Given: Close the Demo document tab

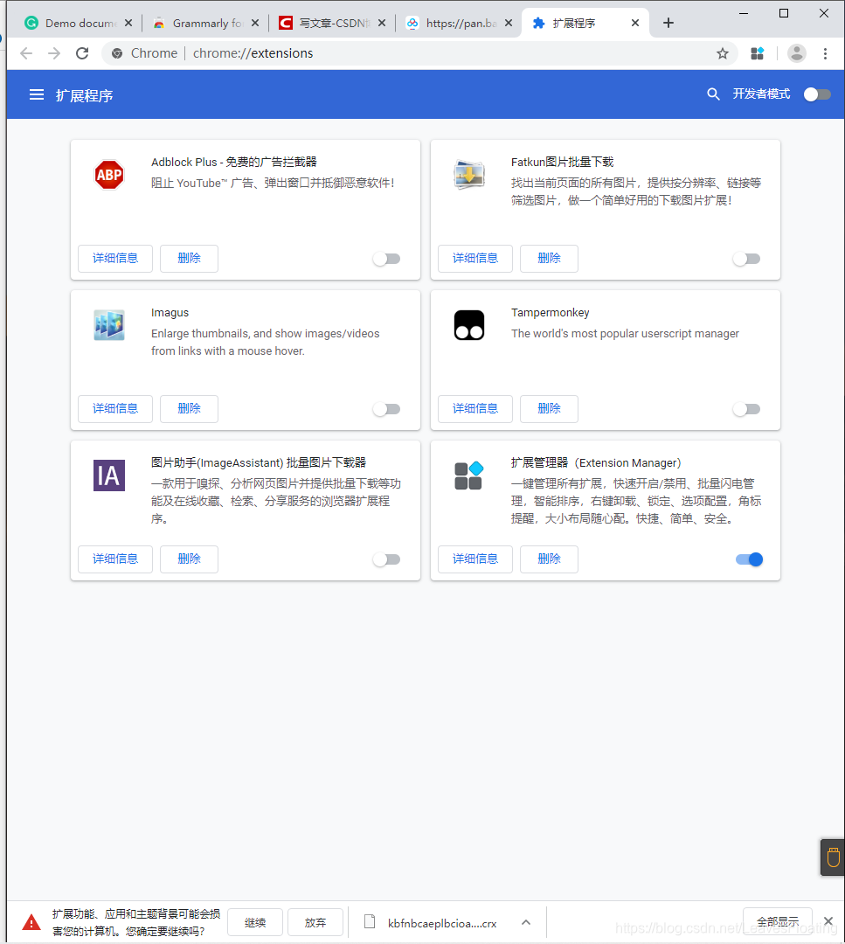Looking at the screenshot, I should point(128,23).
